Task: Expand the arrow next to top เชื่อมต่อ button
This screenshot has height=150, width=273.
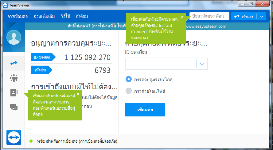Action: tap(262, 17)
